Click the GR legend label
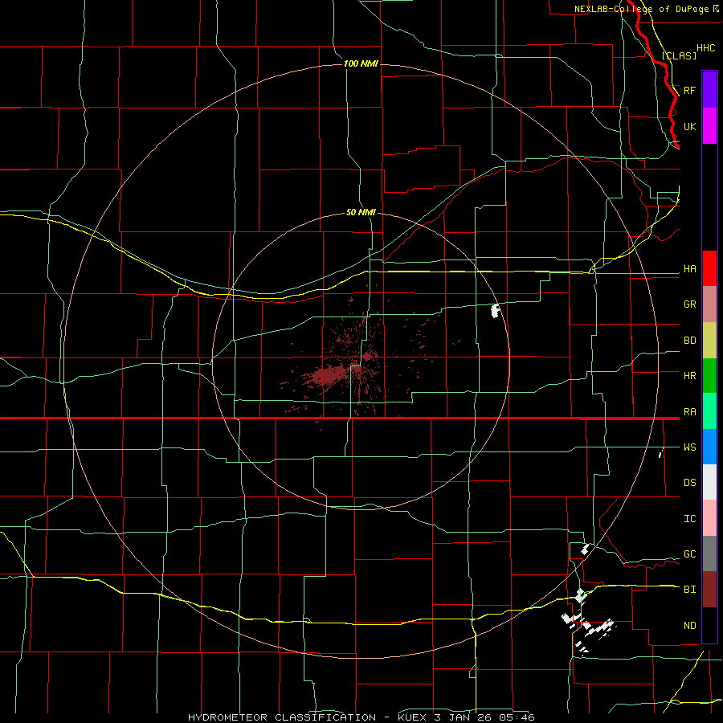 690,304
